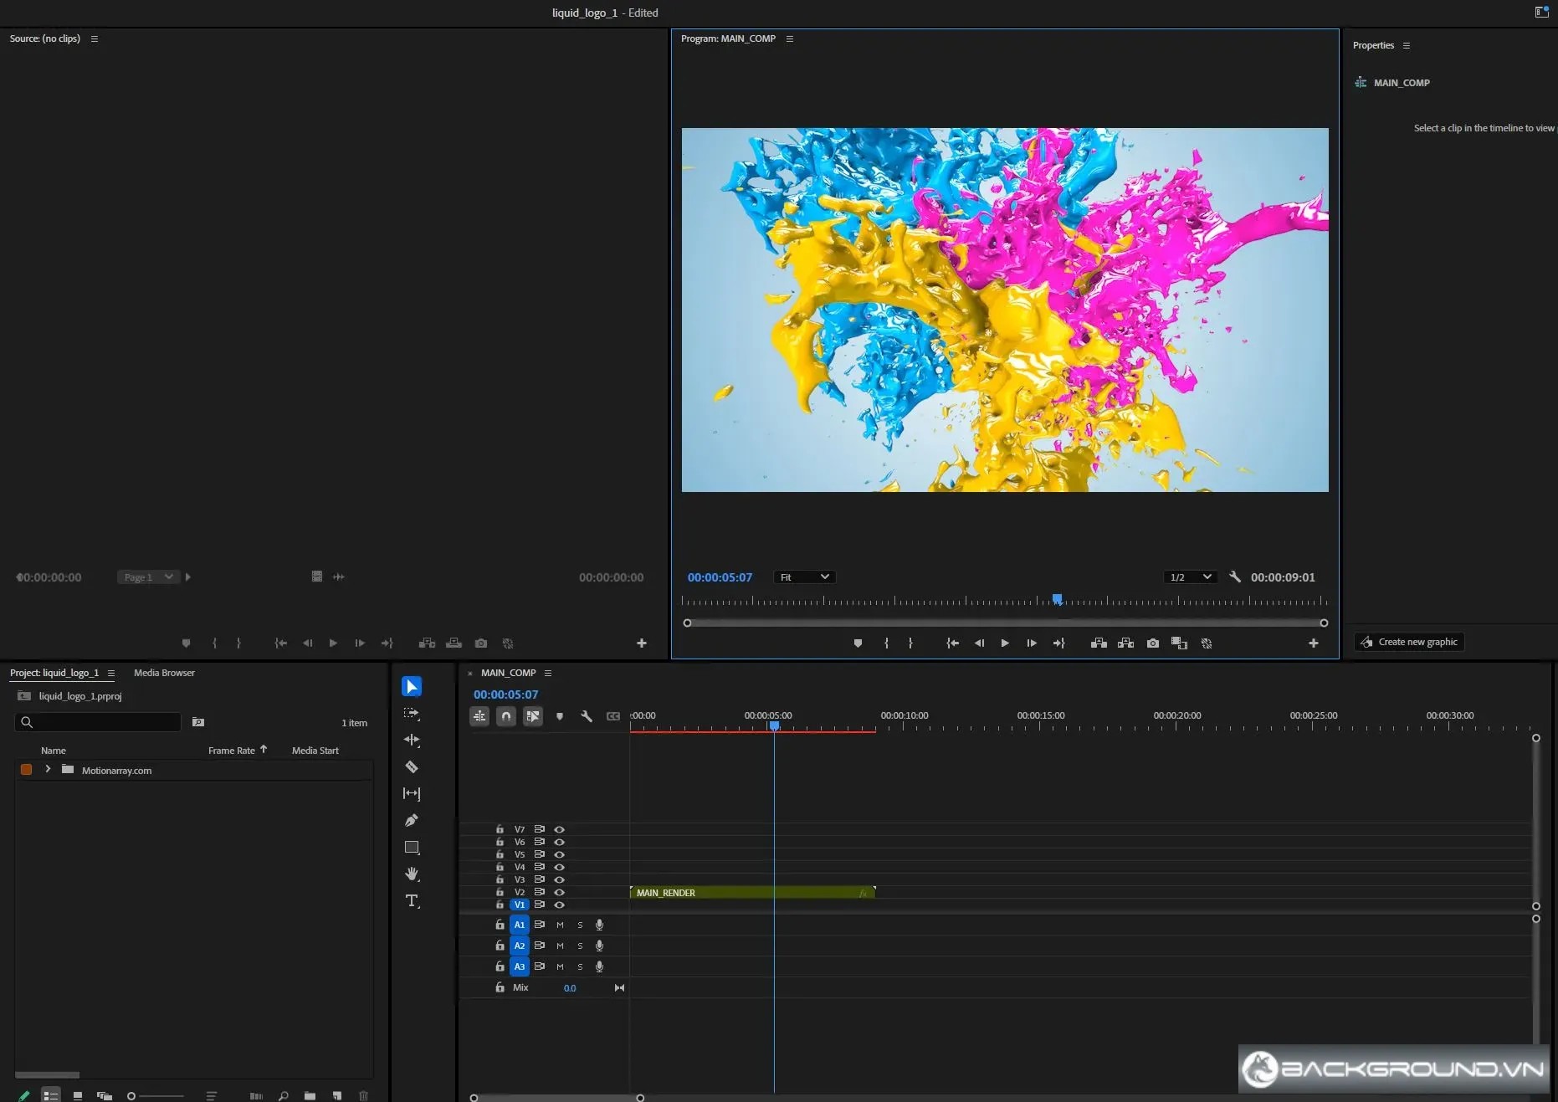Click Lift button in Program Monitor
Viewport: 1558px width, 1102px height.
pyautogui.click(x=1099, y=643)
